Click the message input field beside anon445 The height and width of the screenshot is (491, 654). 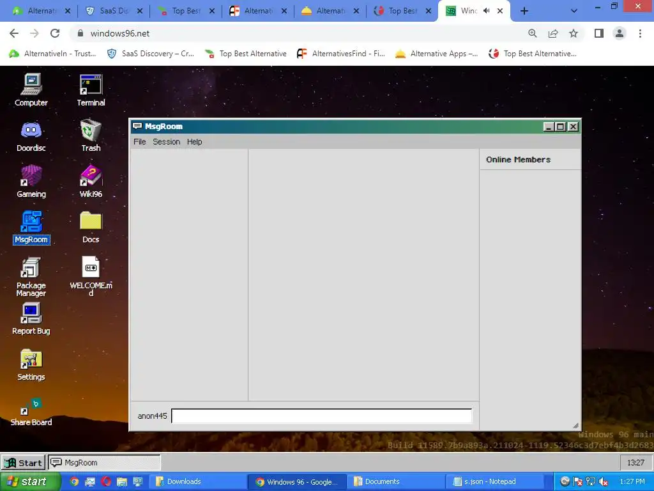(322, 416)
